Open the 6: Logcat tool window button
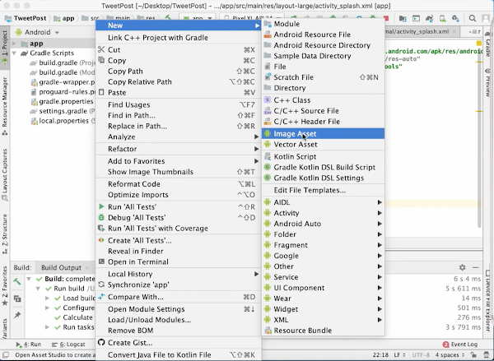The image size is (494, 361). pos(68,345)
